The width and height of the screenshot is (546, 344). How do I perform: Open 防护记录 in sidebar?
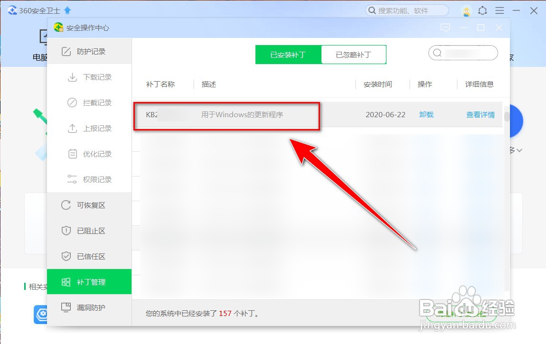(x=89, y=51)
